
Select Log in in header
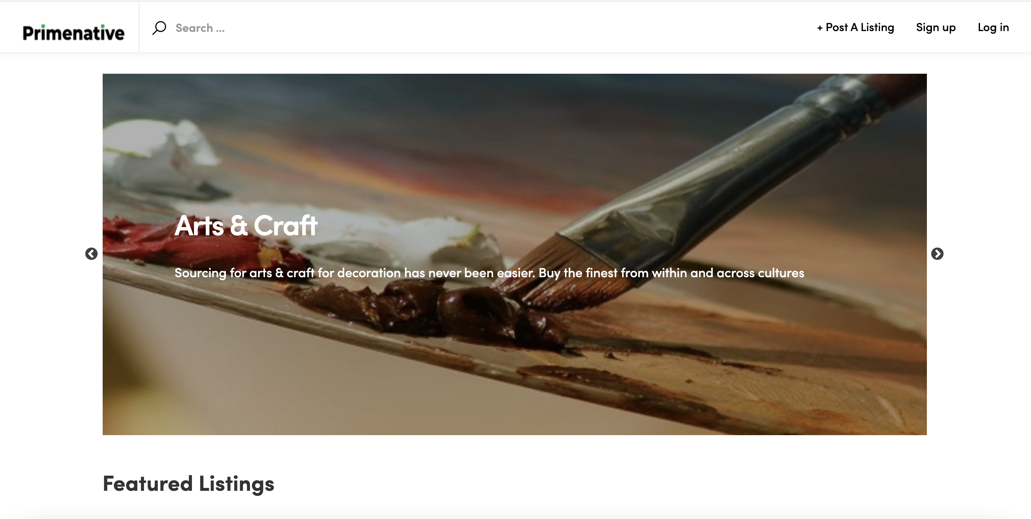993,27
